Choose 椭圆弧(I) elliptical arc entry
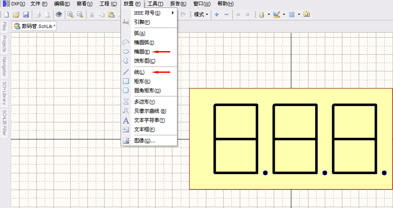 pyautogui.click(x=149, y=43)
